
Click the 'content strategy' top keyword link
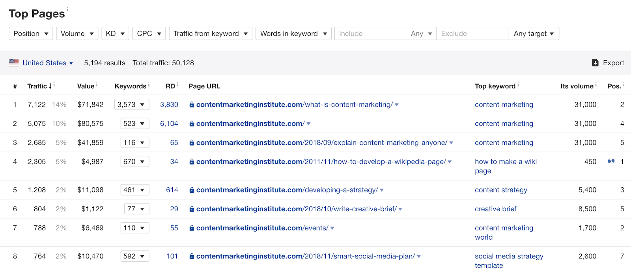[x=501, y=190]
